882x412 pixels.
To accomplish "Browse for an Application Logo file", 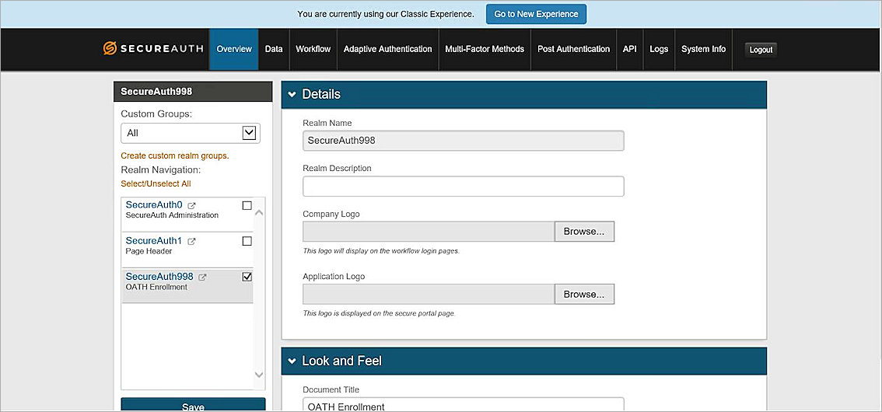I will tap(584, 294).
